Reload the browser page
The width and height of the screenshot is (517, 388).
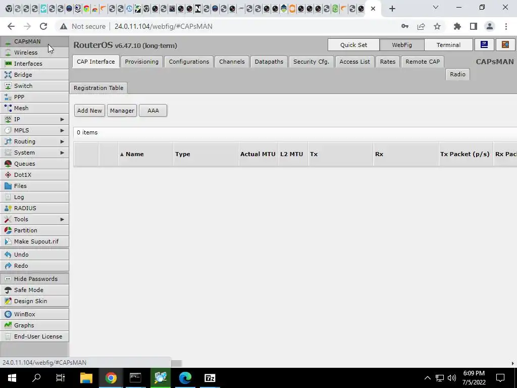point(43,26)
